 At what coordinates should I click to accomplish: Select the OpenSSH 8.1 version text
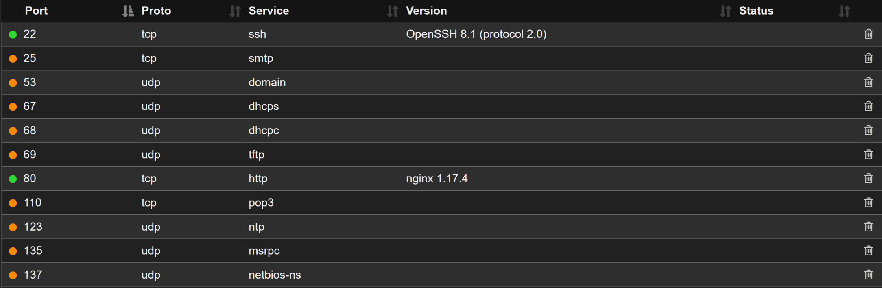pos(476,34)
